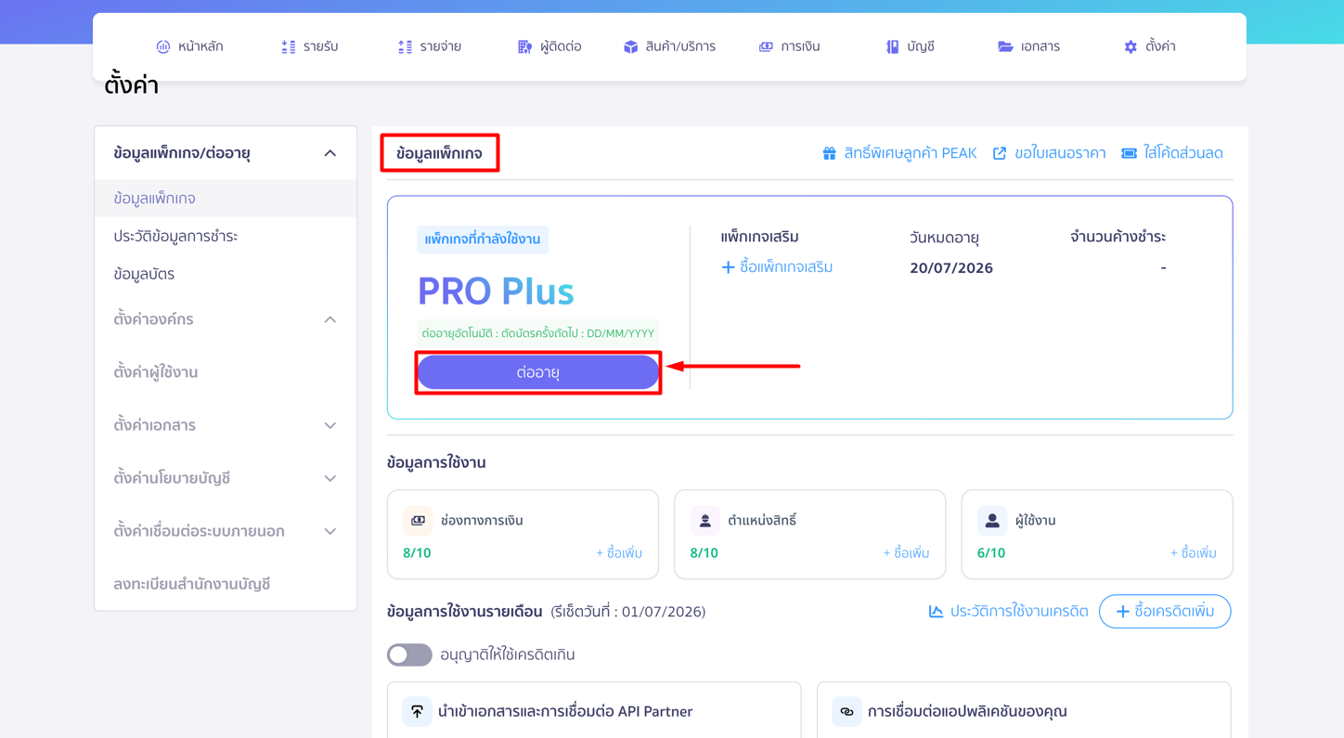Viewport: 1344px width, 738px height.
Task: Open the รายรับ menu
Action: (309, 46)
